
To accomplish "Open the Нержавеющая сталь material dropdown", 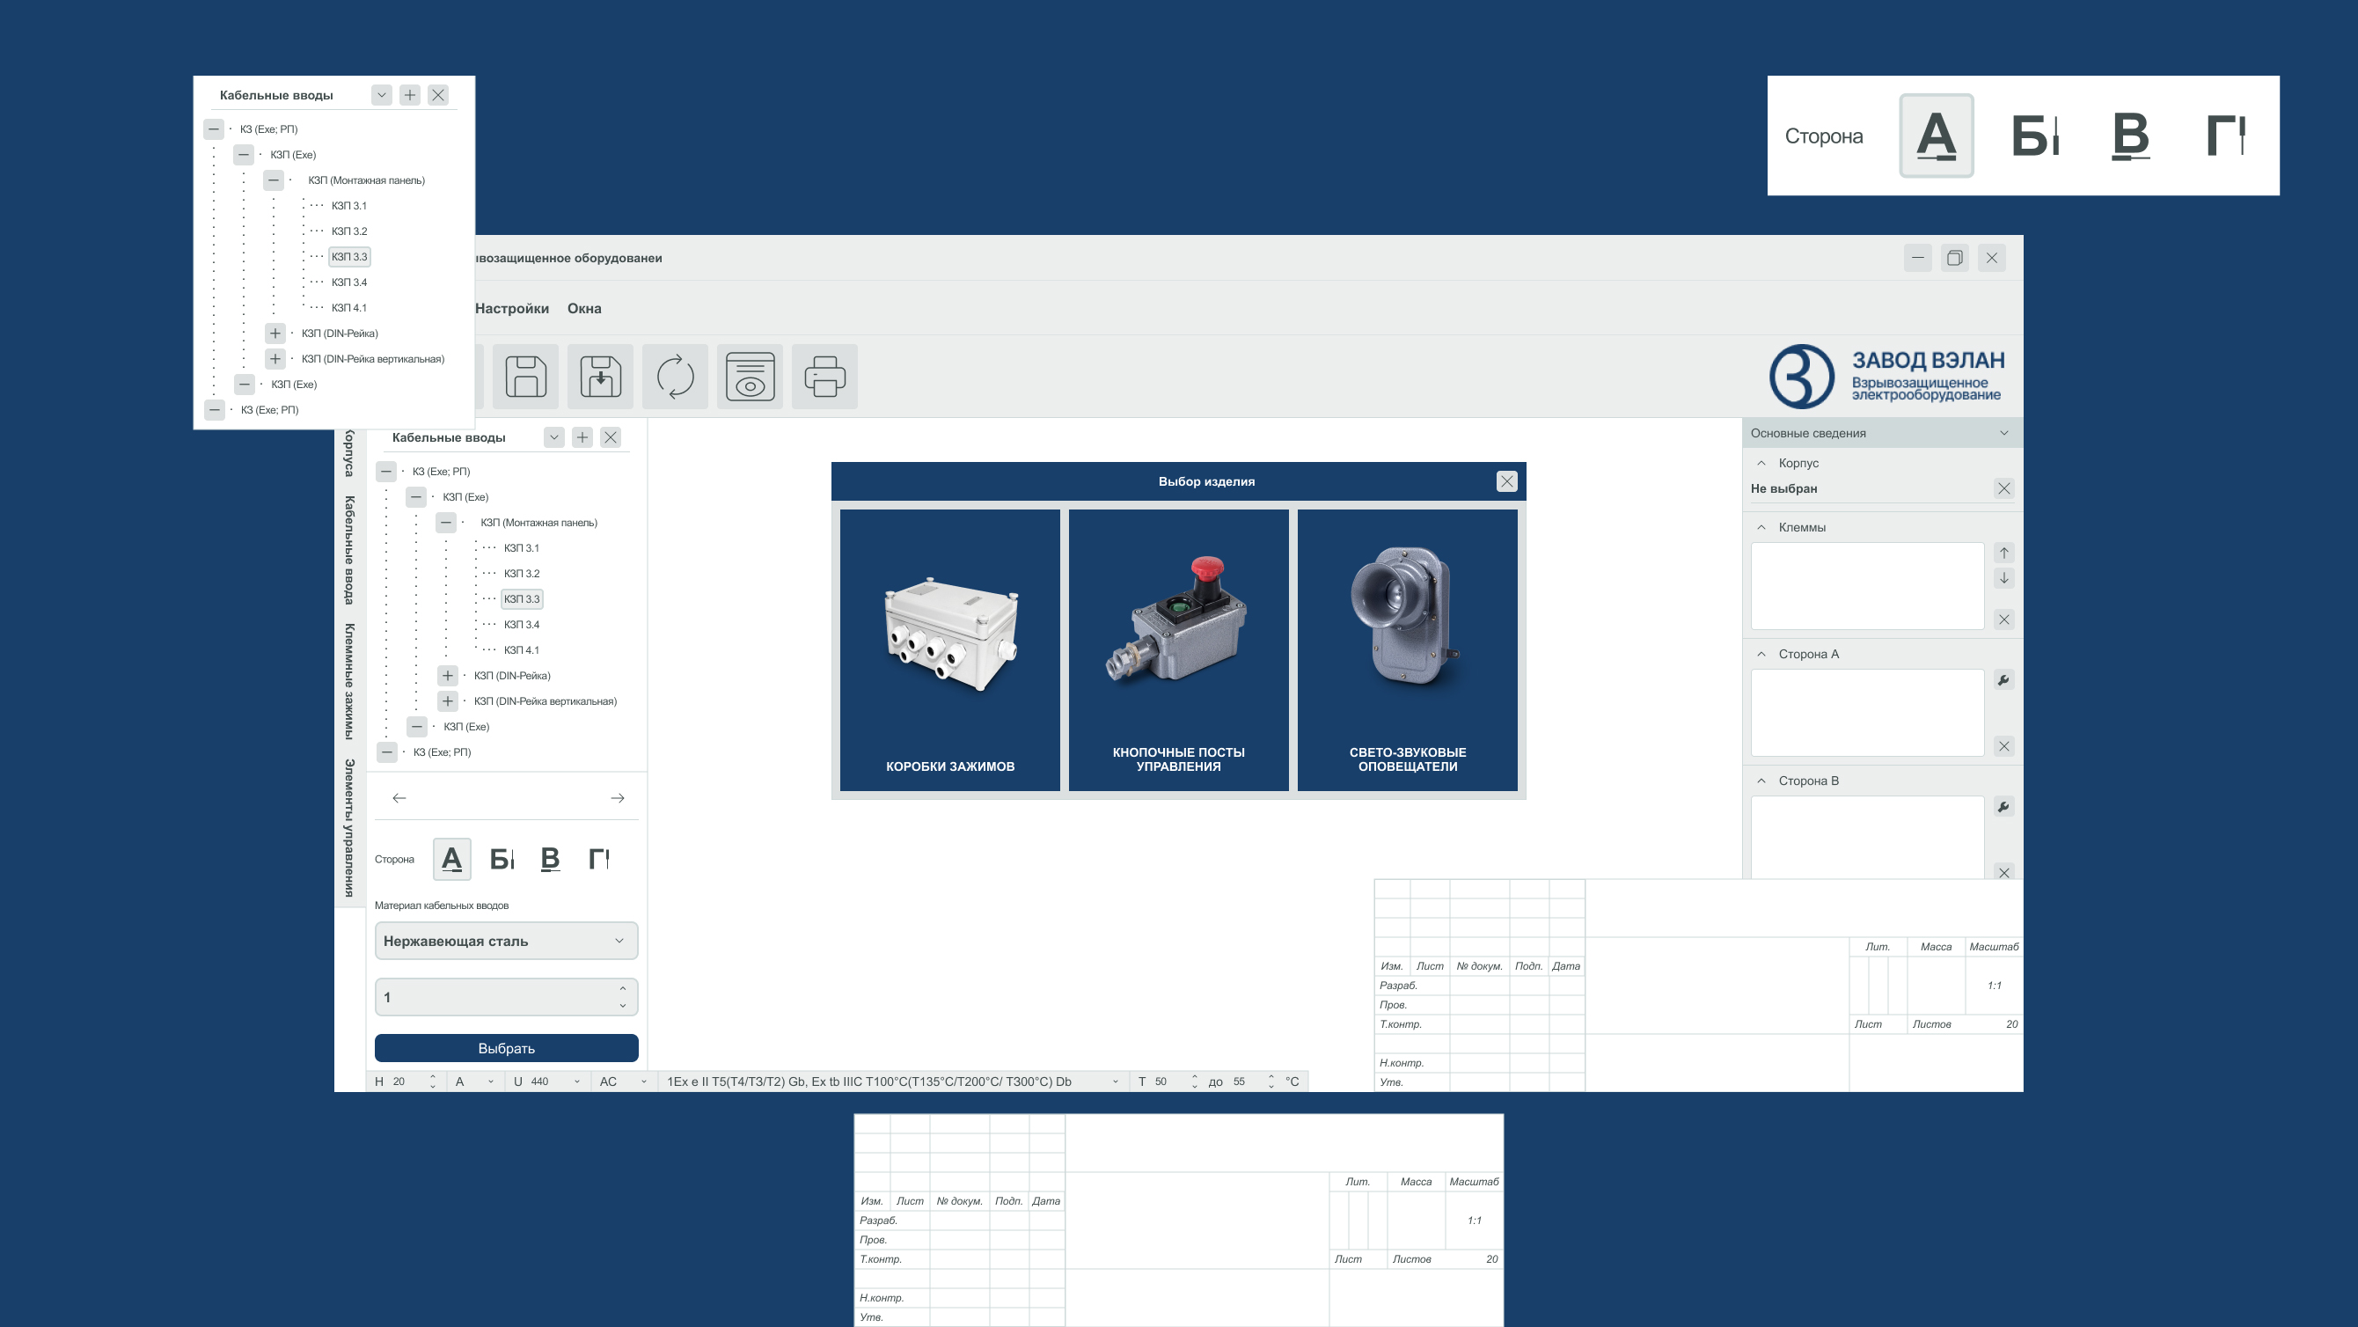I will [506, 942].
